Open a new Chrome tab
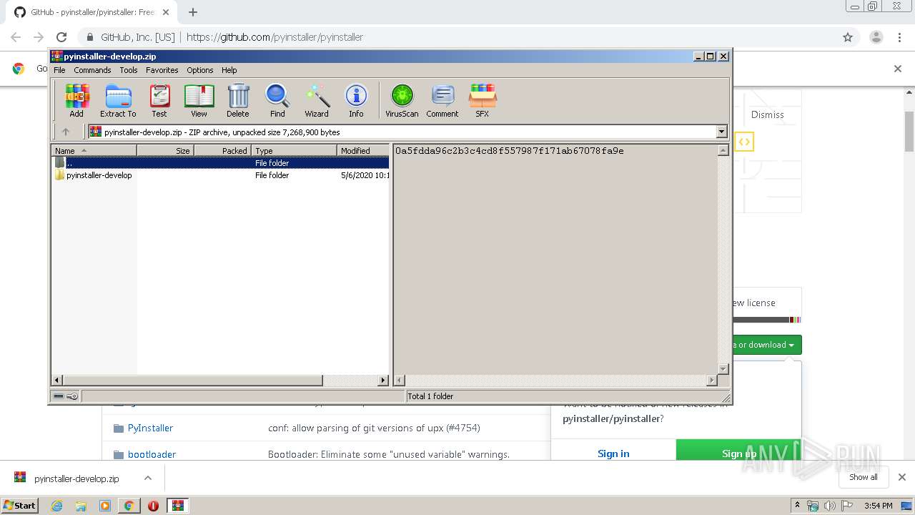 click(x=192, y=12)
